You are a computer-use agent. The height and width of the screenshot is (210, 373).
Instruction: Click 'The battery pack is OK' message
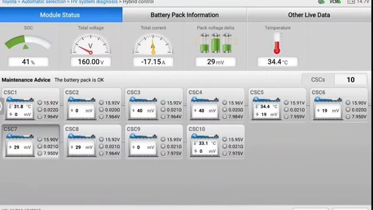[79, 80]
